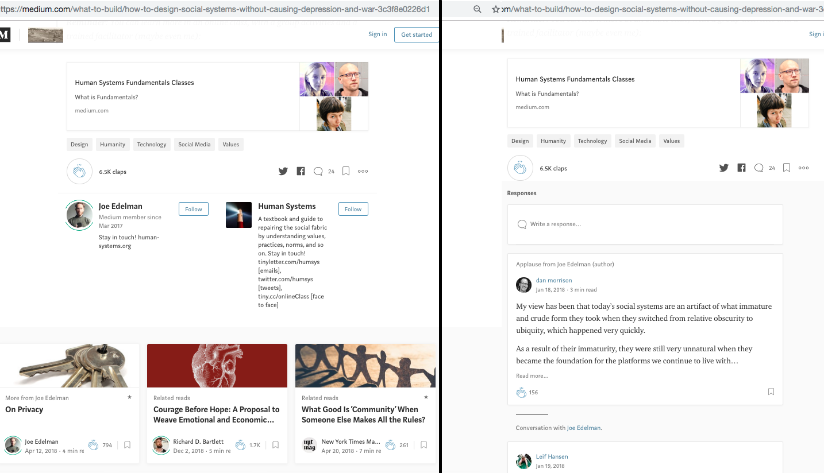Clap for the article in right window

click(x=520, y=168)
